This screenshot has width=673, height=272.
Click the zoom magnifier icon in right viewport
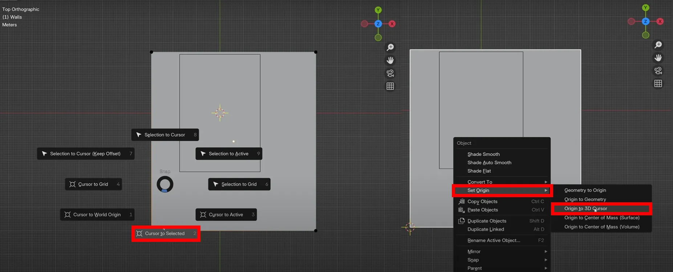coord(658,45)
